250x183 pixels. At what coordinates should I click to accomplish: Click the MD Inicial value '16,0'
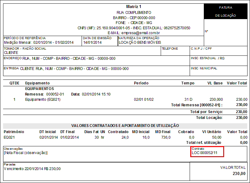pyautogui.click(x=146, y=137)
